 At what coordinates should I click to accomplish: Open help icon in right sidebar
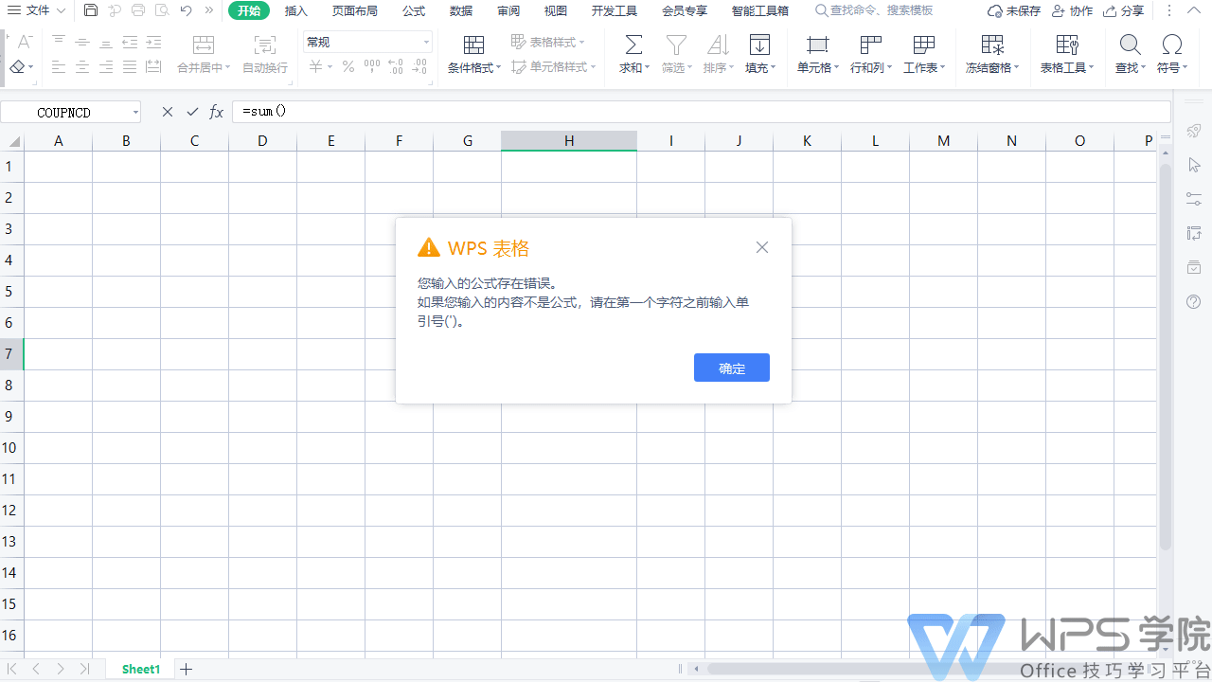pyautogui.click(x=1194, y=302)
